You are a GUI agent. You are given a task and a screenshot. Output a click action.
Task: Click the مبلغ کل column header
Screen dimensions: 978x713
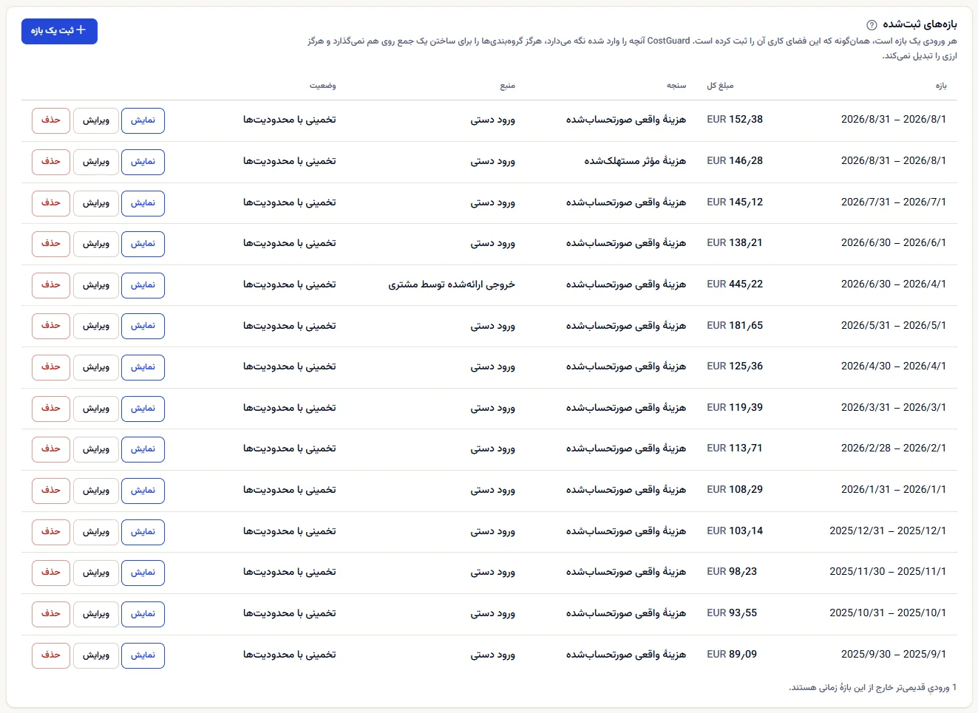pos(720,86)
